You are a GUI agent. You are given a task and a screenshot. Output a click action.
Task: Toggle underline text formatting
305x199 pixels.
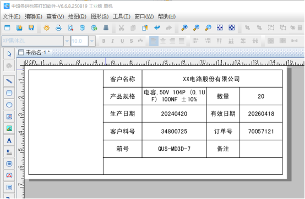tap(122, 41)
